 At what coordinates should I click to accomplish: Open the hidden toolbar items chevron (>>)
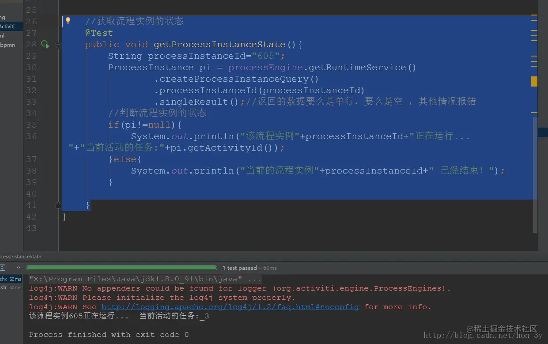coord(18,268)
